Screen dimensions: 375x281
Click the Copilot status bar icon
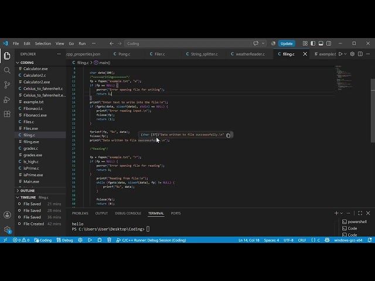(327, 240)
